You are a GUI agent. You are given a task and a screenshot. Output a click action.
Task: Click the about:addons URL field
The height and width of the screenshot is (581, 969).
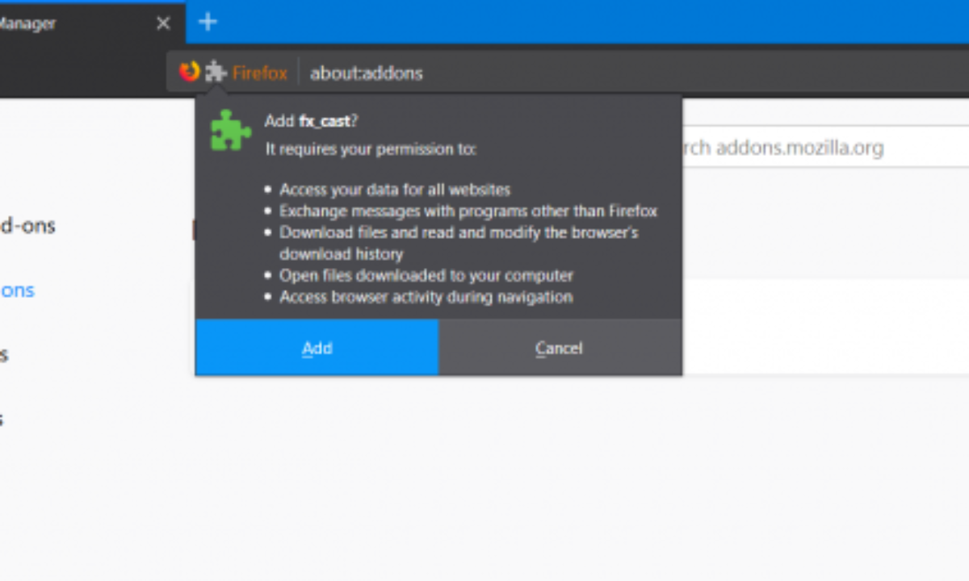(x=366, y=73)
